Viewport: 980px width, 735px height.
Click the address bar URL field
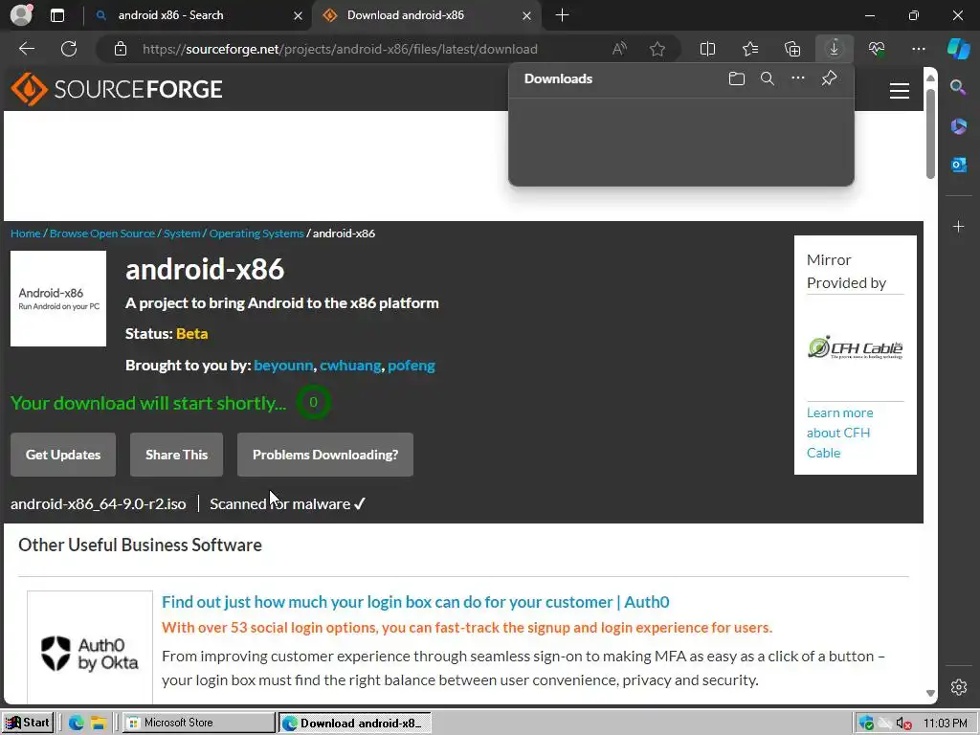(x=340, y=49)
